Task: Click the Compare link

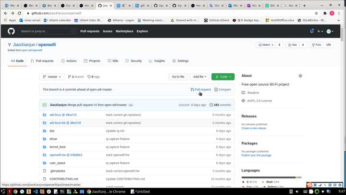Action: 222,90
